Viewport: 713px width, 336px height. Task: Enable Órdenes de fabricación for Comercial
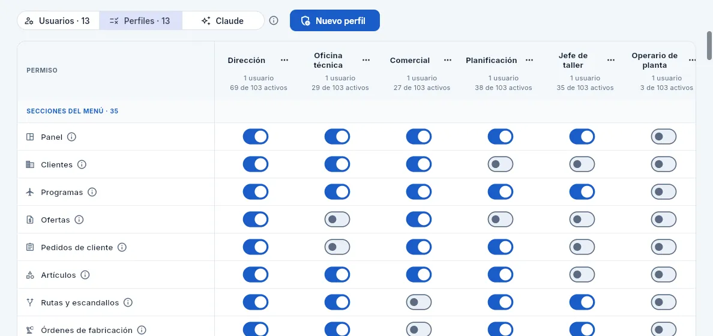[x=419, y=329]
